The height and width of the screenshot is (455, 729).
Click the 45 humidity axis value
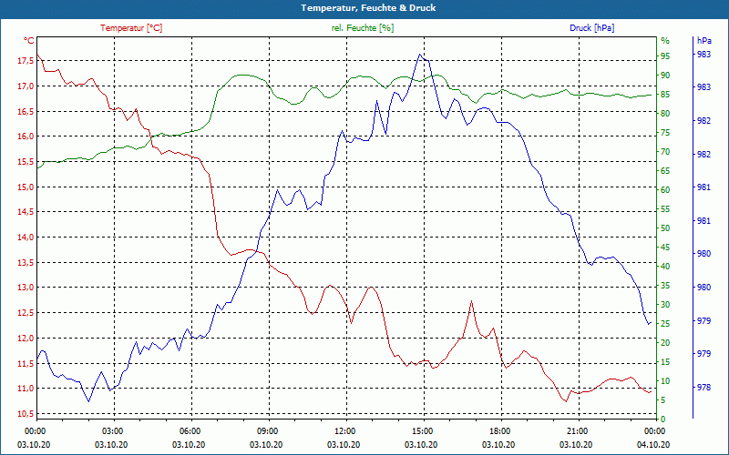[x=665, y=248]
